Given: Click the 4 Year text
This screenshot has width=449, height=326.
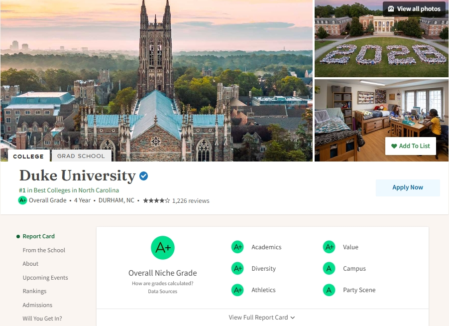Looking at the screenshot, I should click(x=82, y=200).
